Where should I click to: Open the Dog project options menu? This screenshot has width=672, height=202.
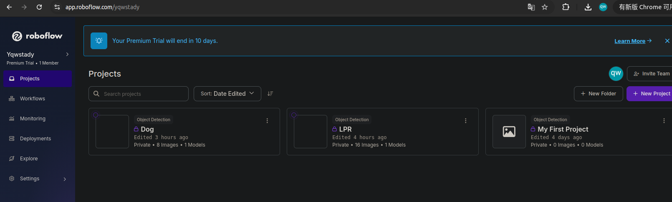click(267, 121)
